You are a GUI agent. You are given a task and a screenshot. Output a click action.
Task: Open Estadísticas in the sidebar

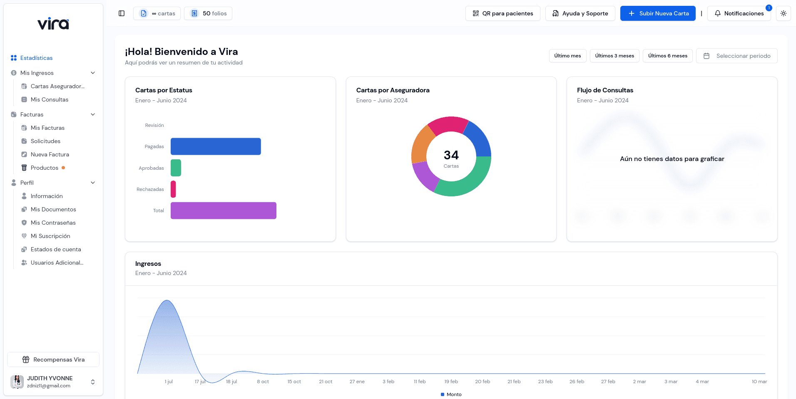pos(53,58)
